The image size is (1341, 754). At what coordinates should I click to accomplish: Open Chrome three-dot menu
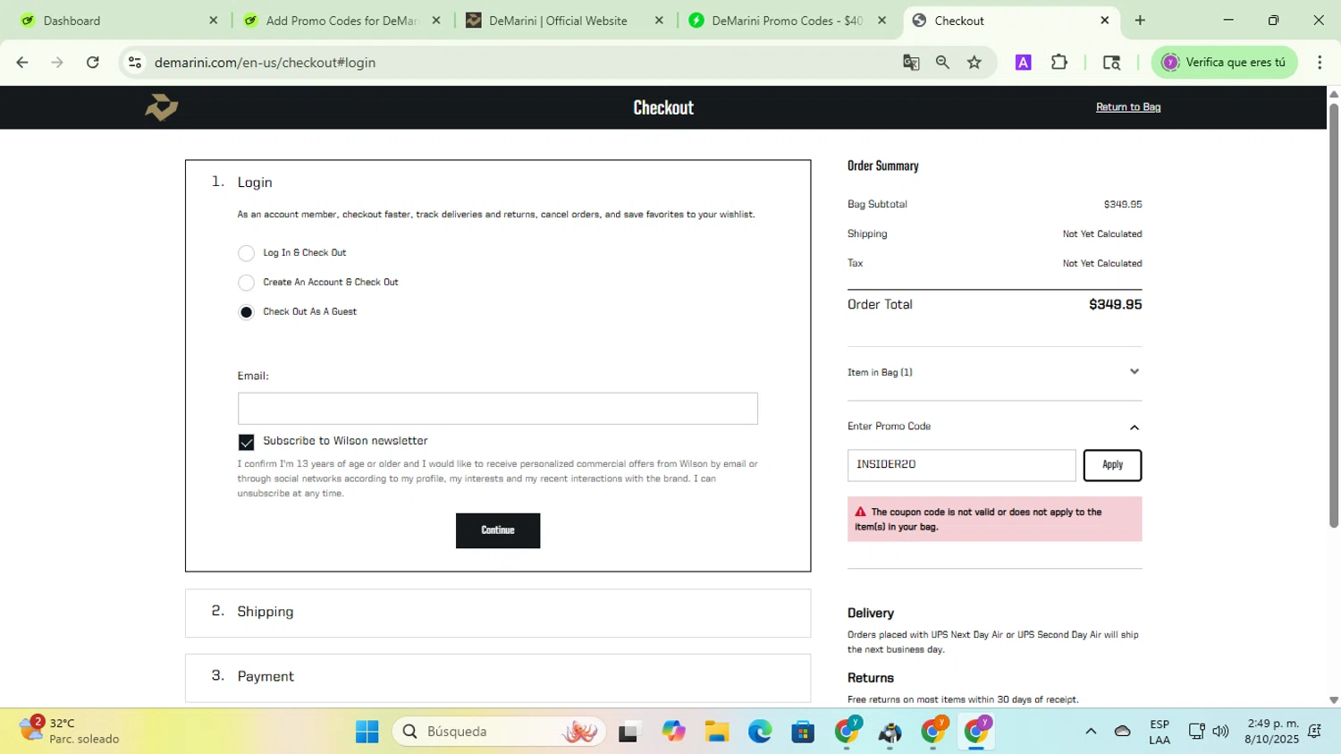click(x=1320, y=63)
